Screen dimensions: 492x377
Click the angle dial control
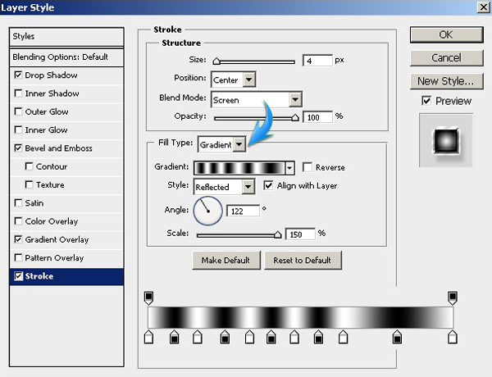point(207,210)
